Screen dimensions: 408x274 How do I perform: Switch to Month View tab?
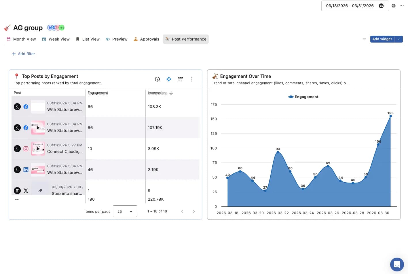pos(21,39)
